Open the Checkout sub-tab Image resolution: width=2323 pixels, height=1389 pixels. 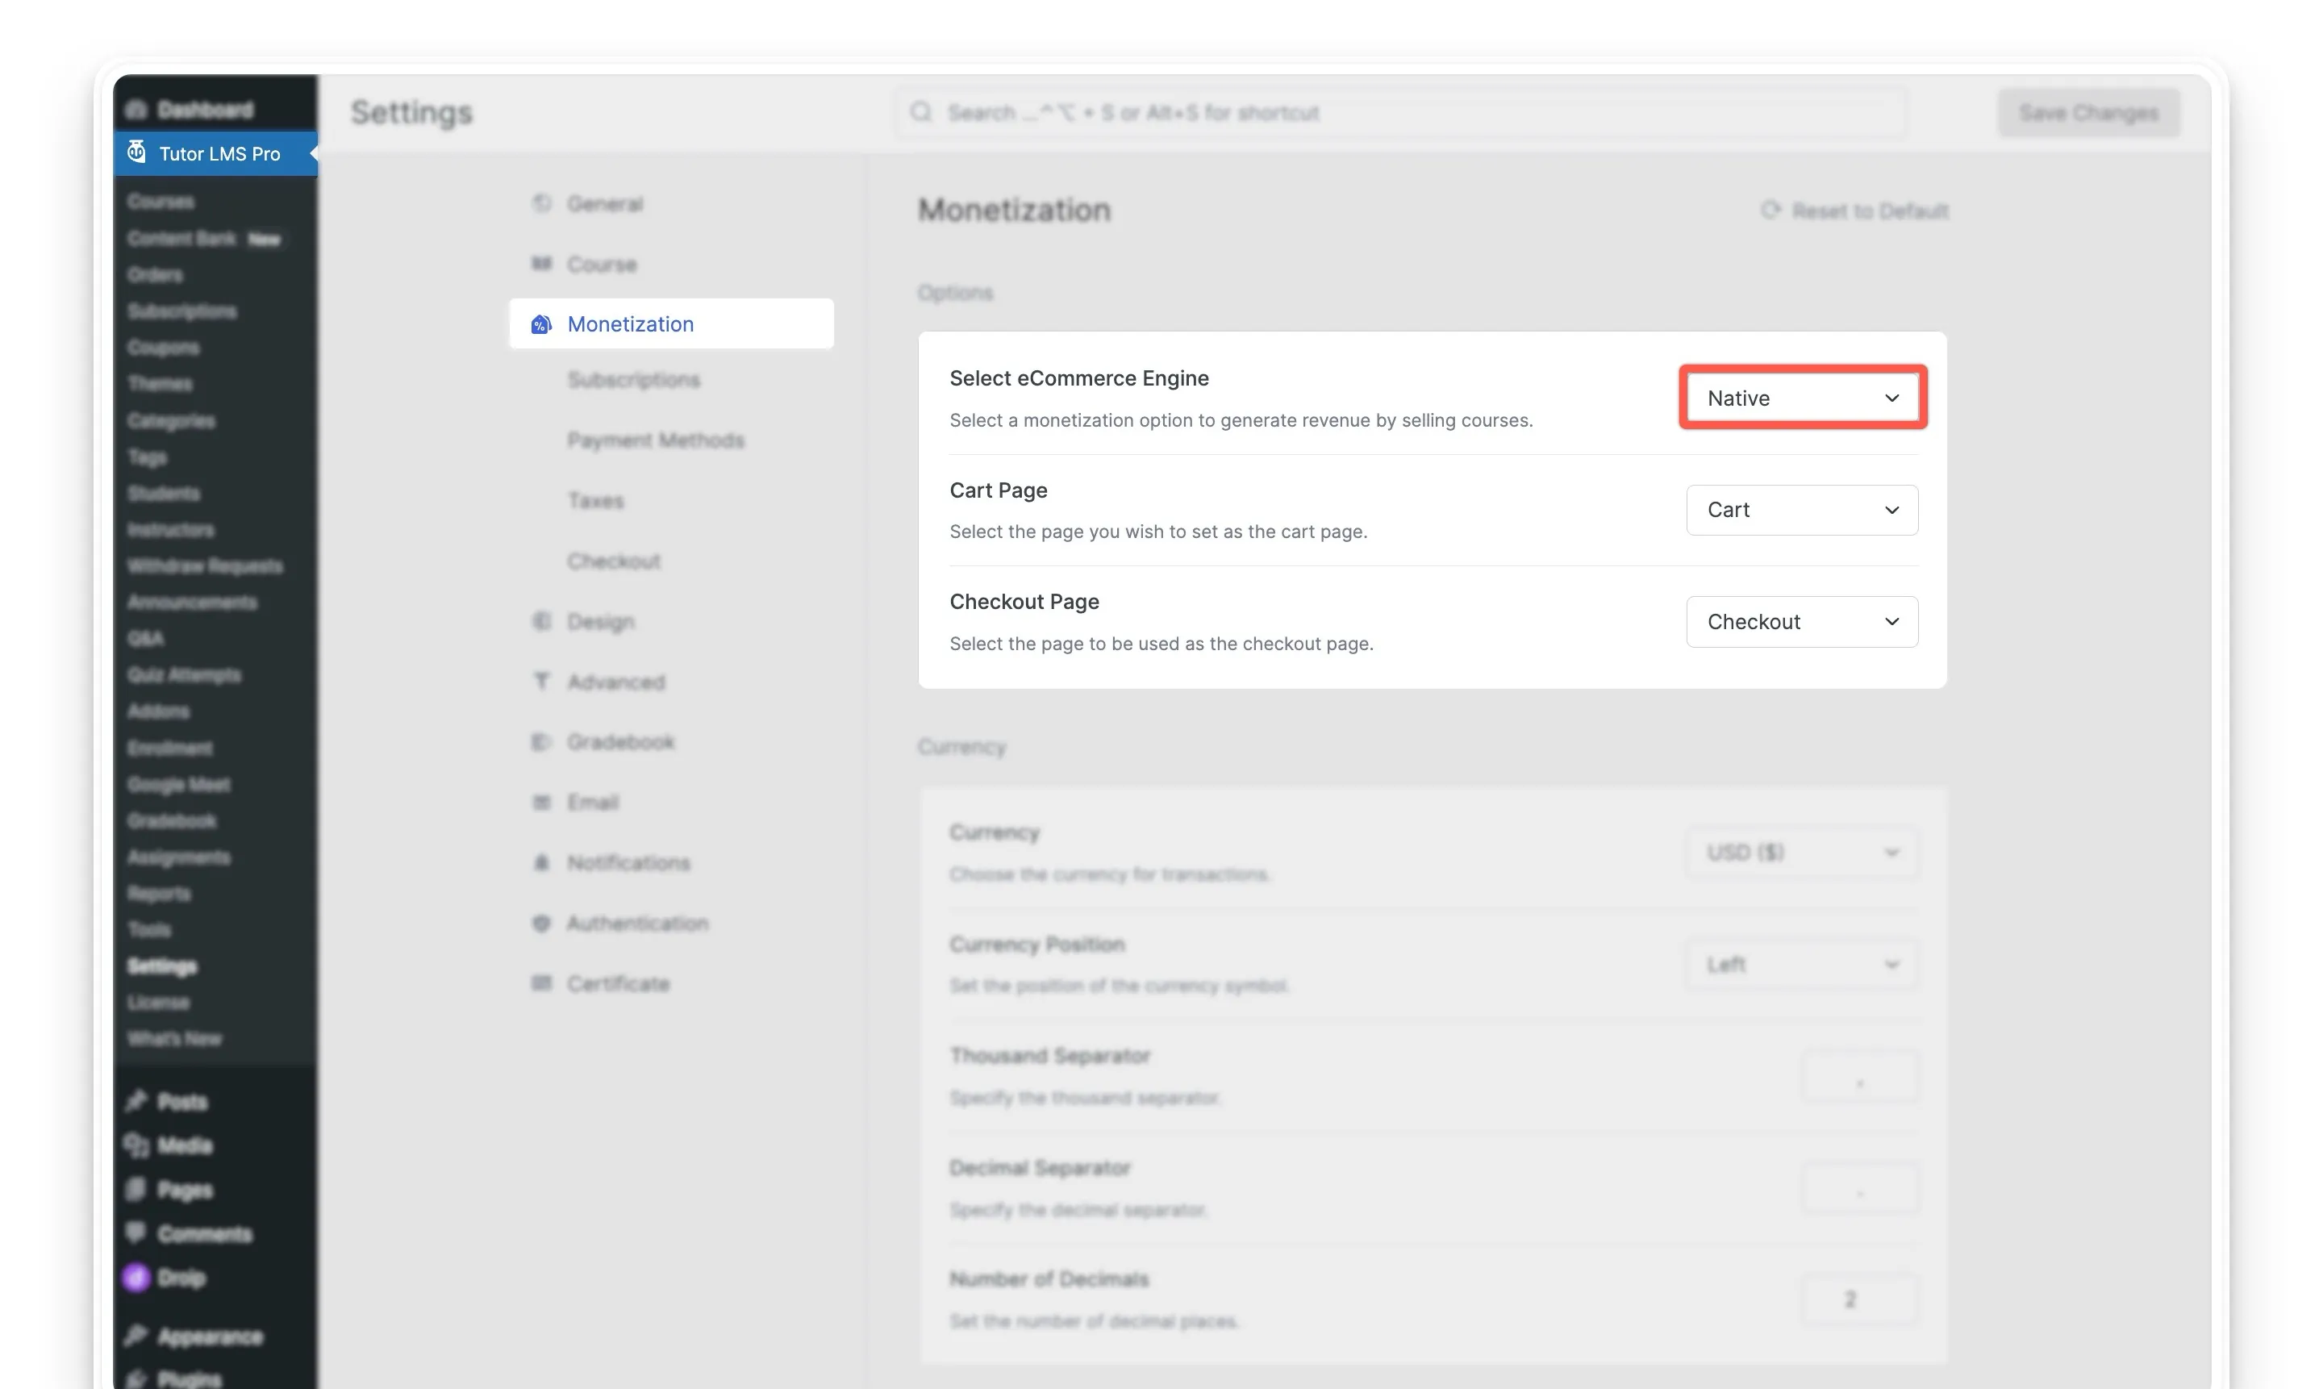click(614, 561)
